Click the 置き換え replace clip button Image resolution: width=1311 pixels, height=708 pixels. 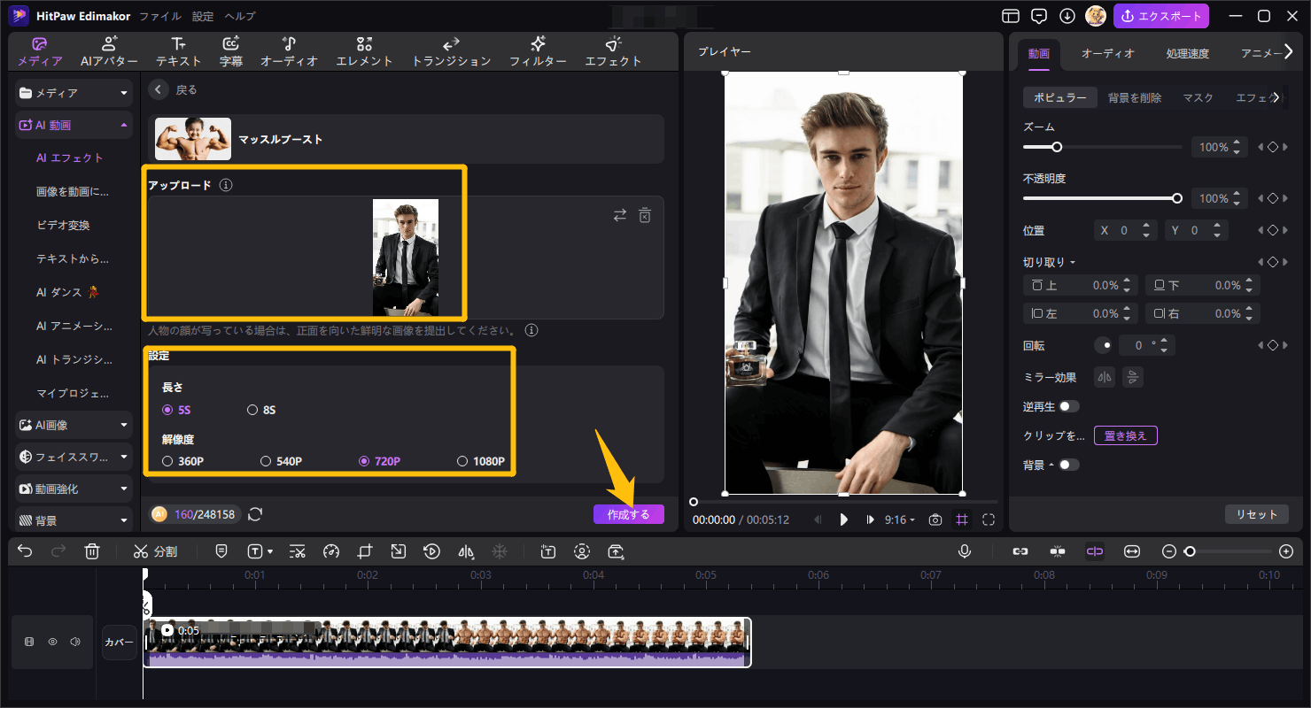[1125, 435]
